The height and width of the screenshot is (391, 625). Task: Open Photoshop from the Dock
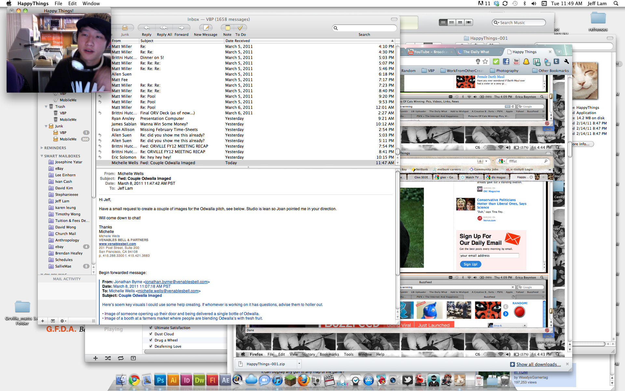[160, 380]
